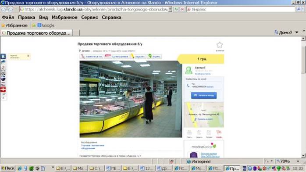
Task: Click the red plus share icon
Action: click(x=3, y=90)
